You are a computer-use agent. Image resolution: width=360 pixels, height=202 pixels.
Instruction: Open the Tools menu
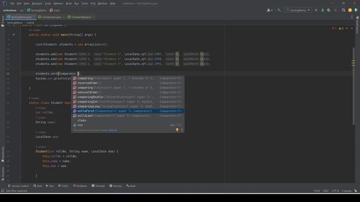click(85, 3)
